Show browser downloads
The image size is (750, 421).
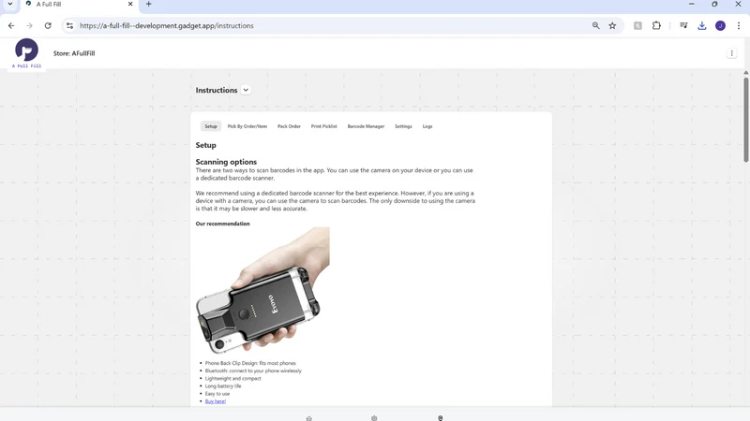click(701, 26)
